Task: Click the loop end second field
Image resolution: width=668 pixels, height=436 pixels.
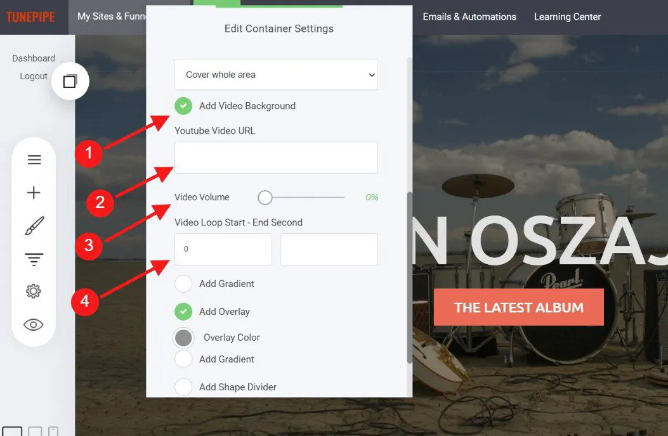Action: pos(329,249)
